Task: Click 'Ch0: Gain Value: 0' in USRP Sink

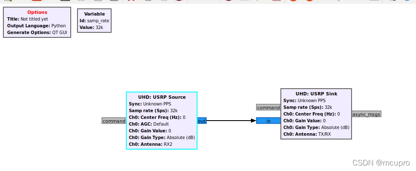Action: point(304,121)
